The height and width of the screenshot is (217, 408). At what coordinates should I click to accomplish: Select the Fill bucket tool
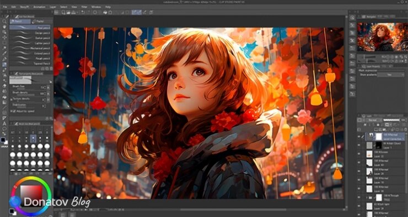pos(4,97)
